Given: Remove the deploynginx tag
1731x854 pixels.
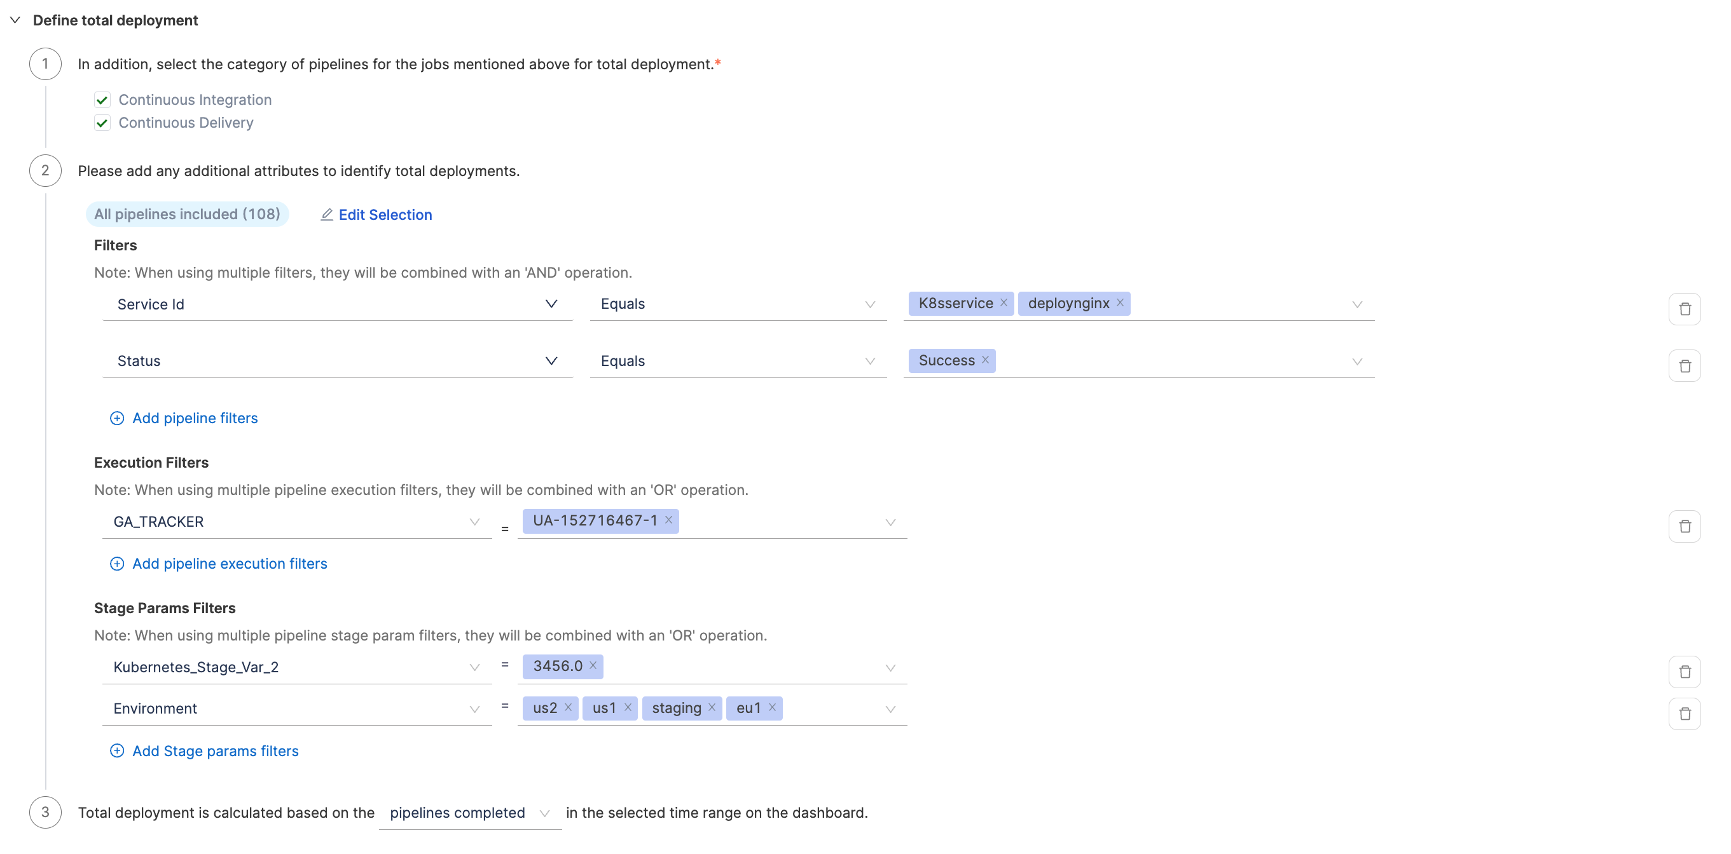Looking at the screenshot, I should click(1119, 303).
